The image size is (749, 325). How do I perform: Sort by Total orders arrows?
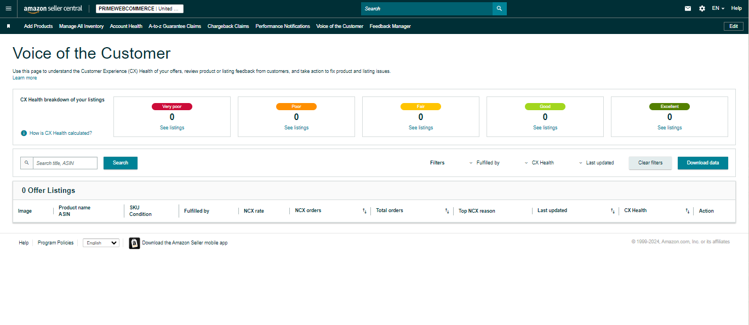pos(447,211)
